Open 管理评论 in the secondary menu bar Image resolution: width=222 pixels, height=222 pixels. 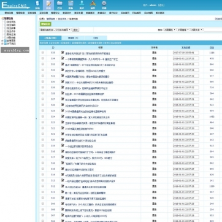(55, 13)
